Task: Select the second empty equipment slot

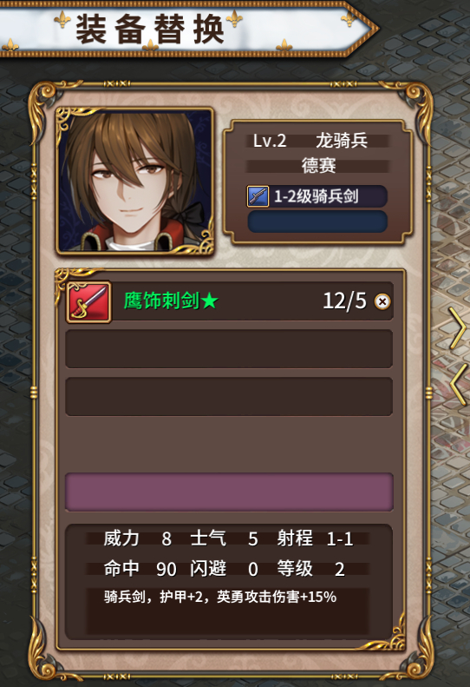Action: 229,397
